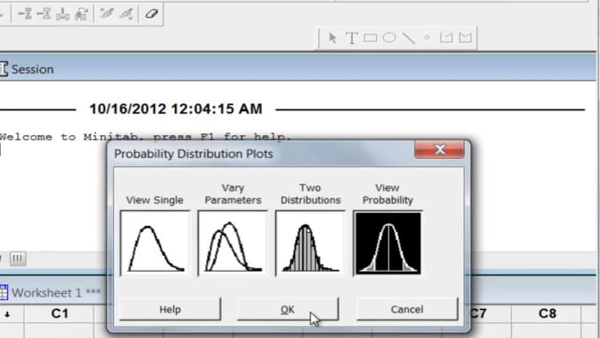The image size is (600, 338).
Task: Click the eraser Clear Cells icon
Action: [x=152, y=14]
